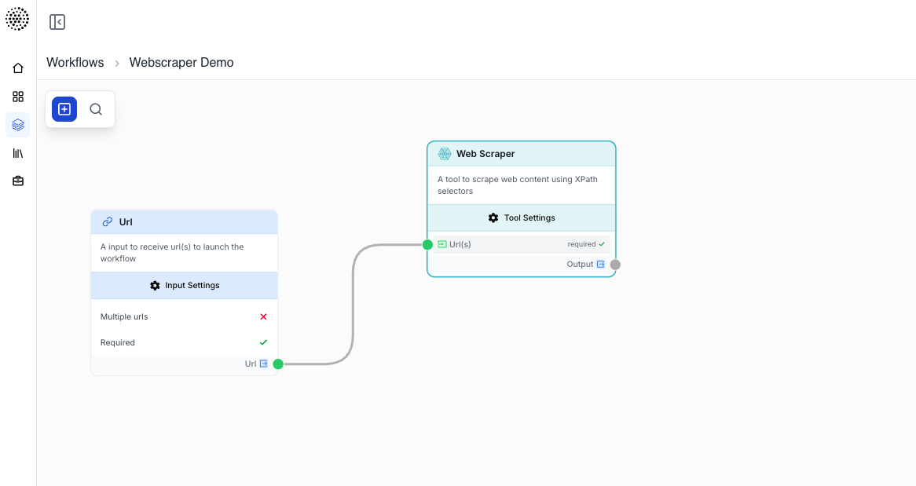Select the search magnifier in the canvas toolbar
Image resolution: width=916 pixels, height=486 pixels.
click(x=96, y=109)
